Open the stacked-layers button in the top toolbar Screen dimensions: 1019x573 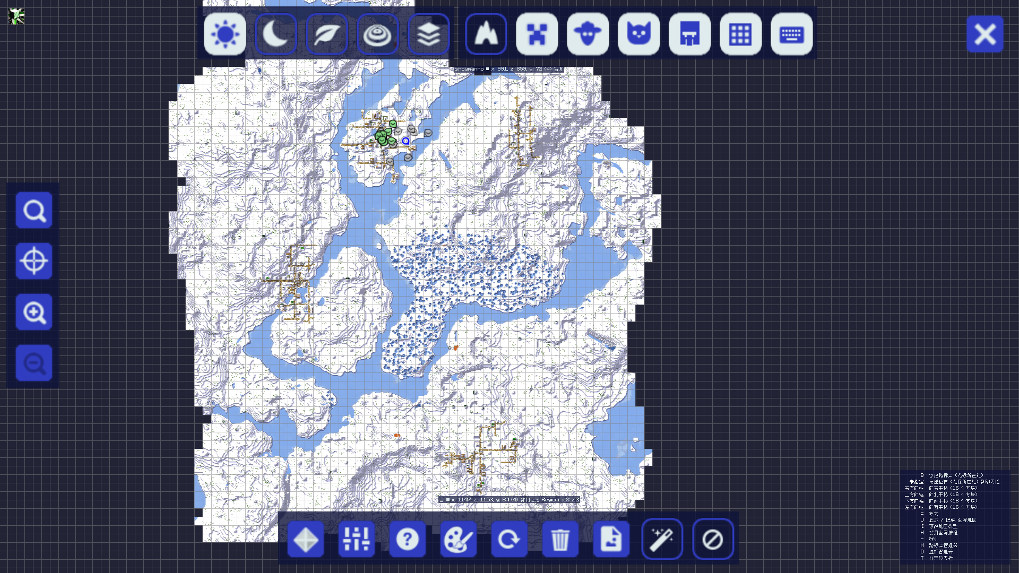tap(428, 34)
